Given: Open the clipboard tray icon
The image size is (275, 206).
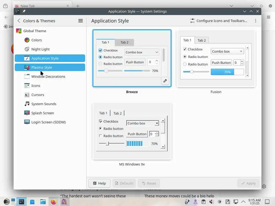Looking at the screenshot, I should 204,202.
